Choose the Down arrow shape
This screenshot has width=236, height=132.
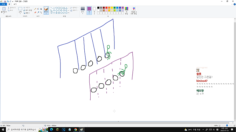(52, 13)
